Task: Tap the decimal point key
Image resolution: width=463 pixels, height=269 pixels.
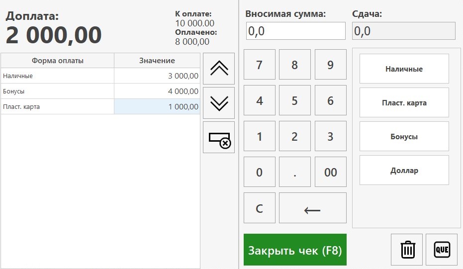Action: (x=295, y=172)
